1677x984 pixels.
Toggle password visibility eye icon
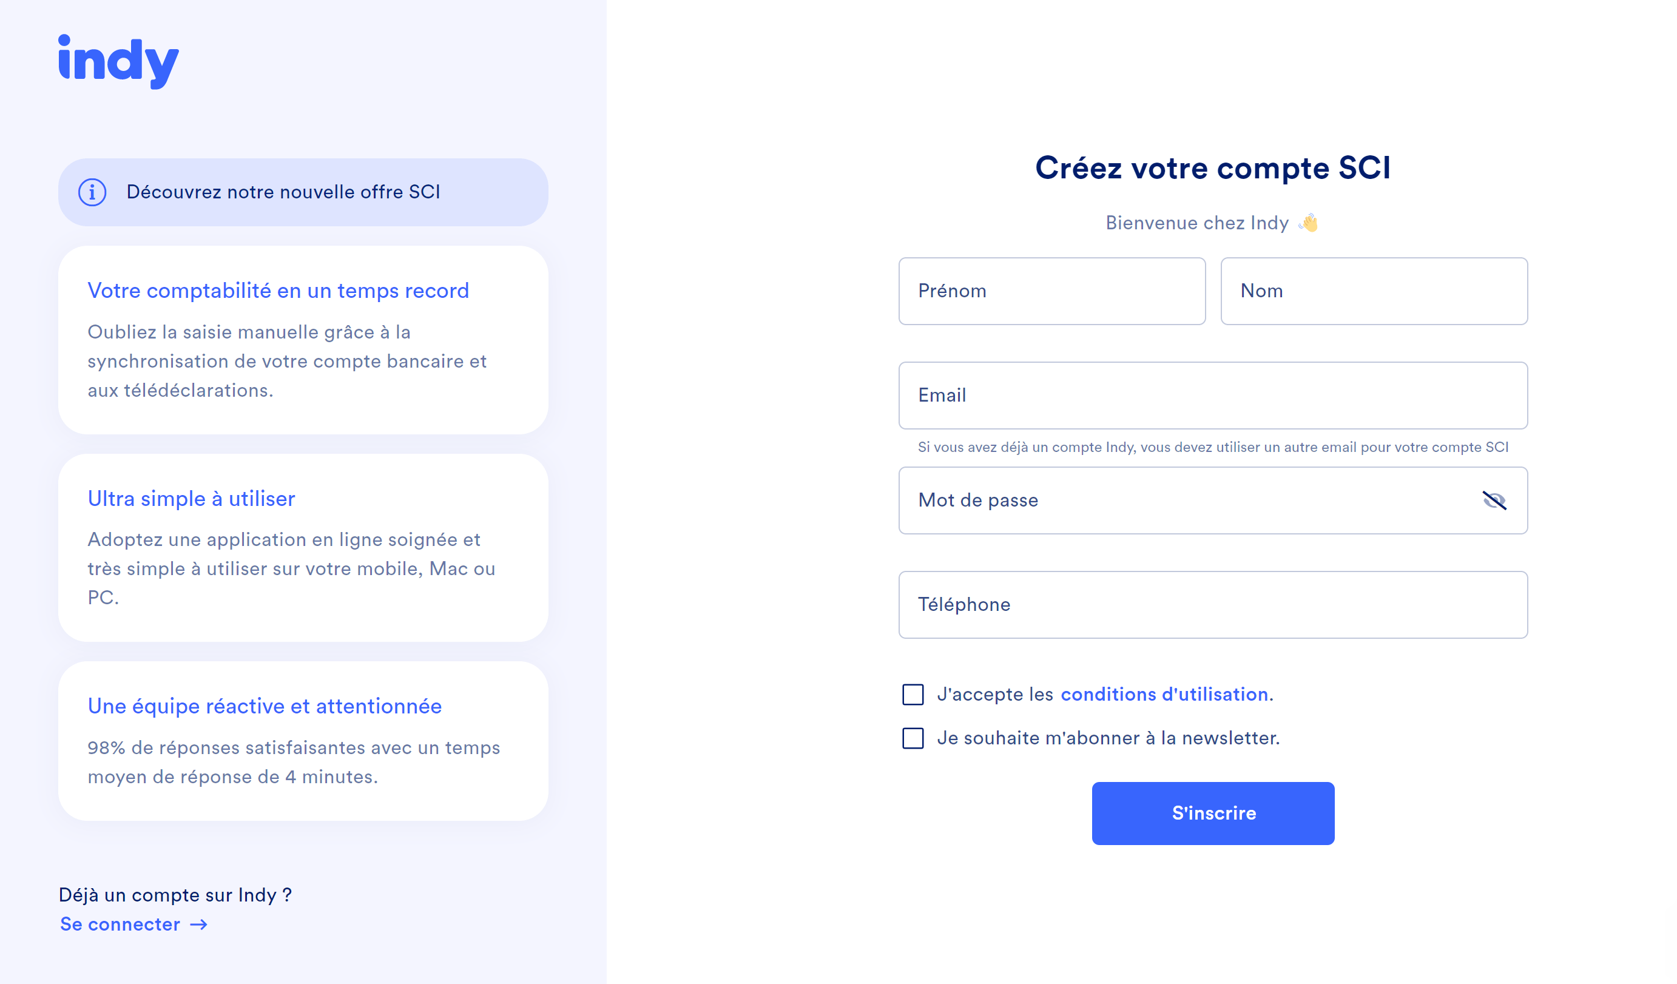(x=1494, y=500)
